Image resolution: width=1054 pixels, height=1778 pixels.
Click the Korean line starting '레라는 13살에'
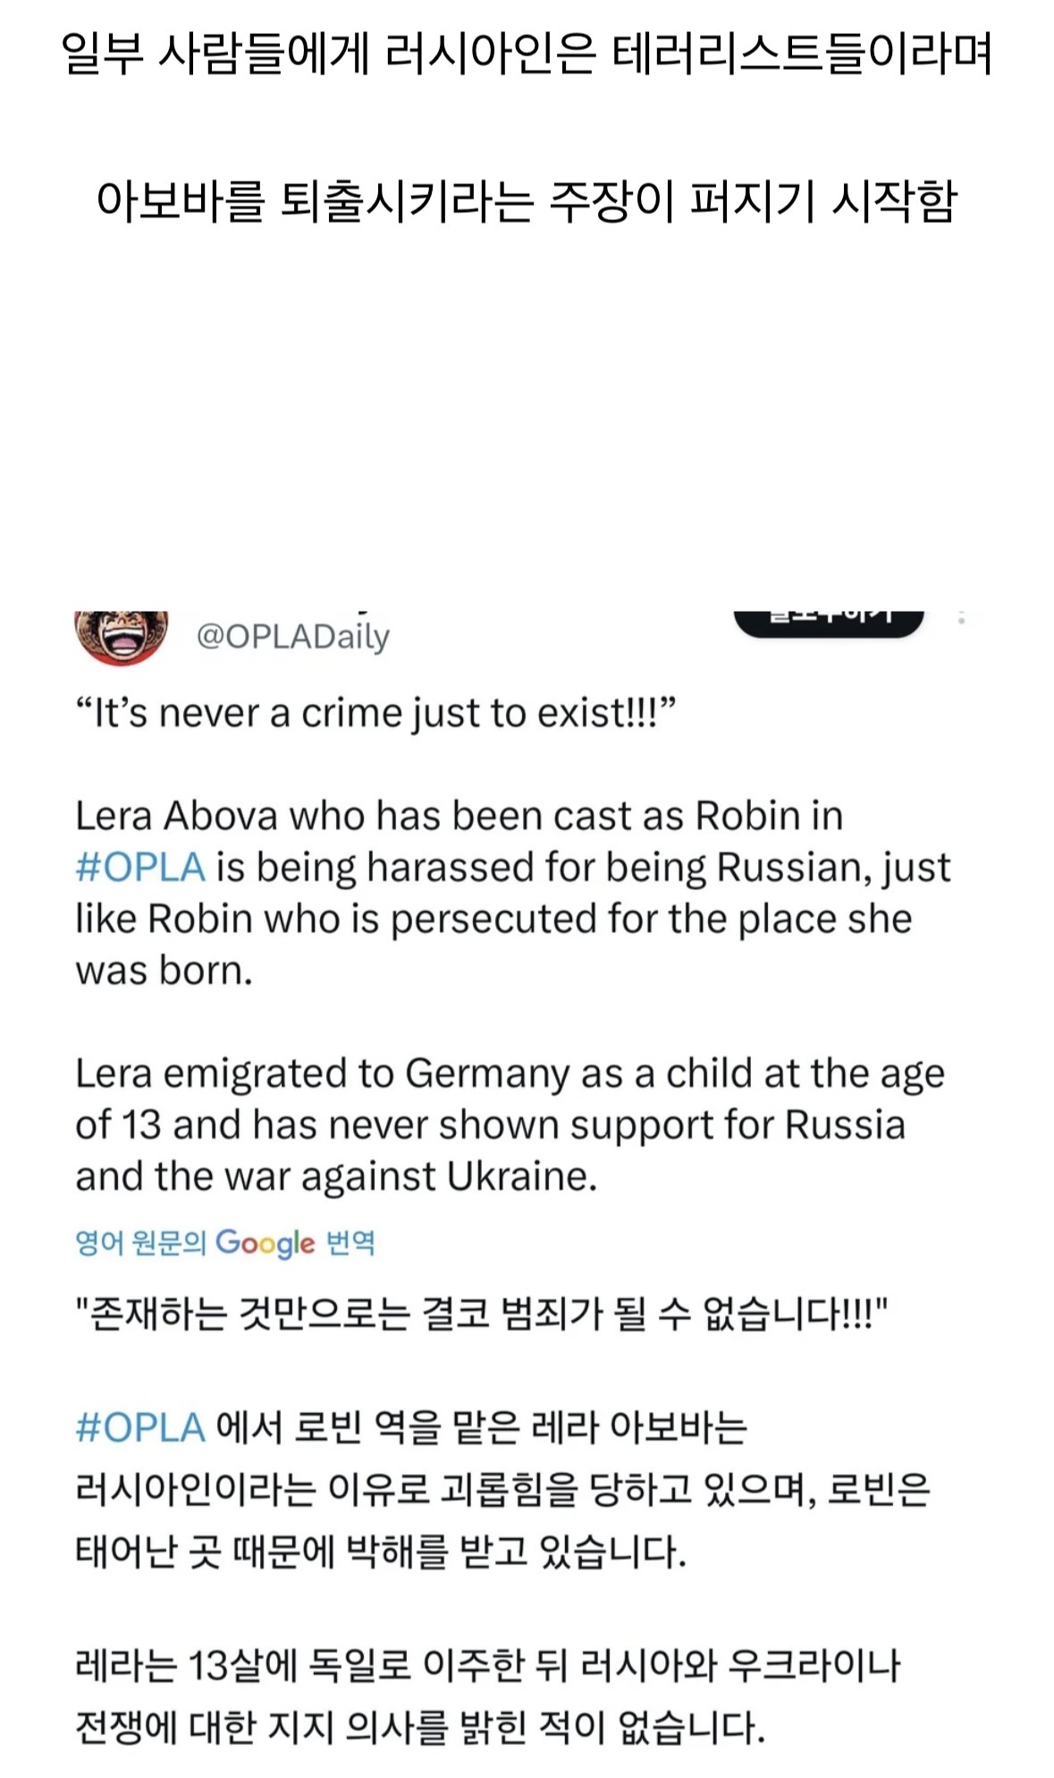coord(487,1664)
